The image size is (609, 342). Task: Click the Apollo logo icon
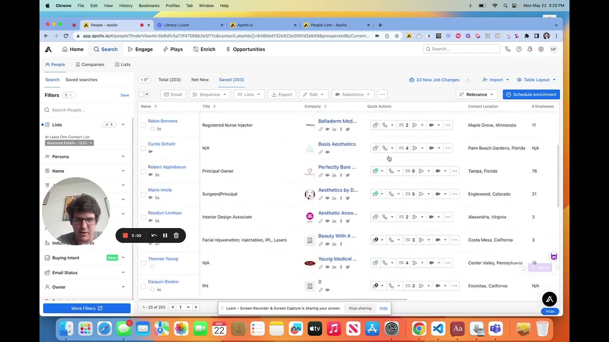(48, 49)
